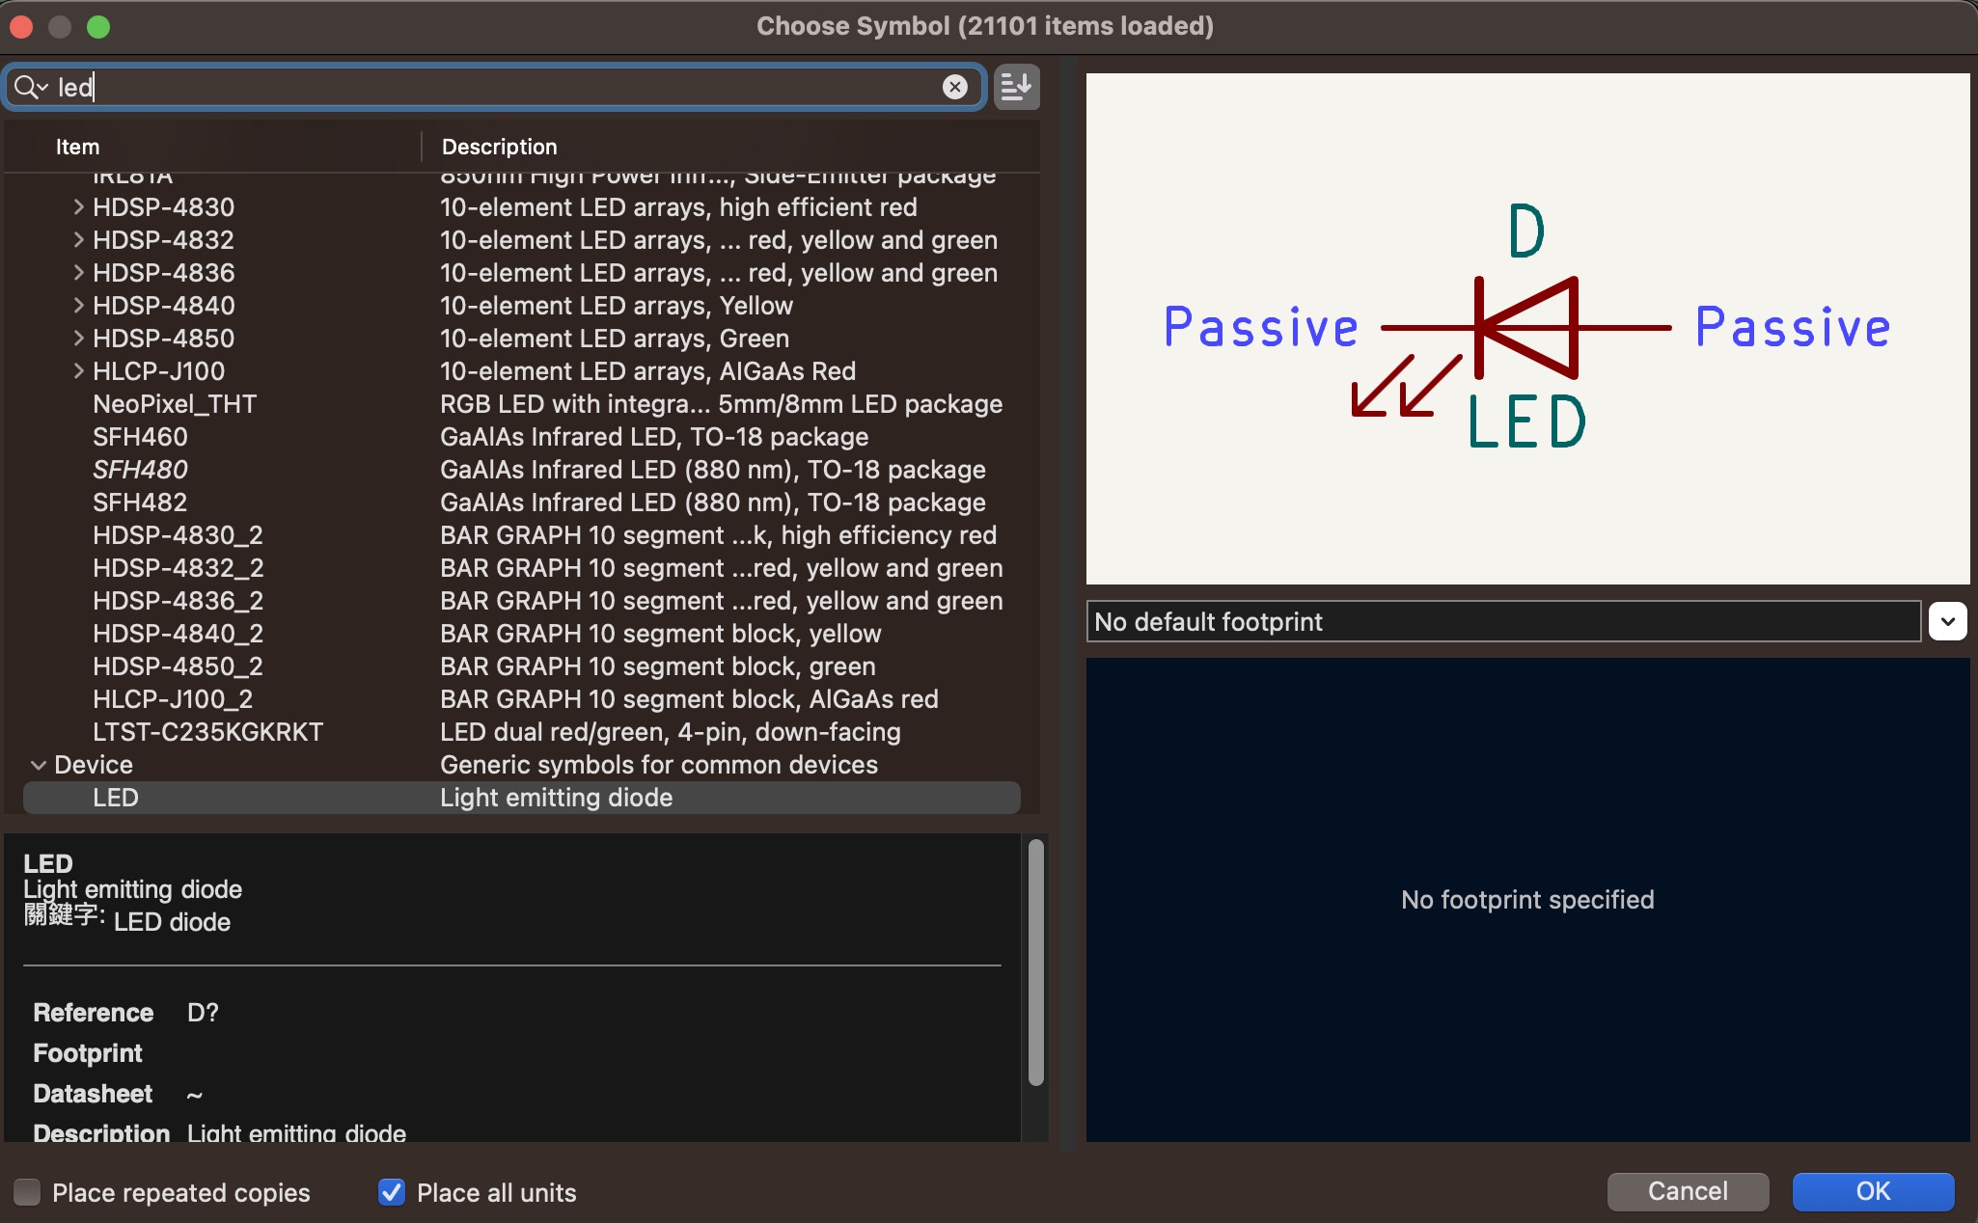Enable Place repeated copies
The width and height of the screenshot is (1978, 1223).
[x=27, y=1192]
